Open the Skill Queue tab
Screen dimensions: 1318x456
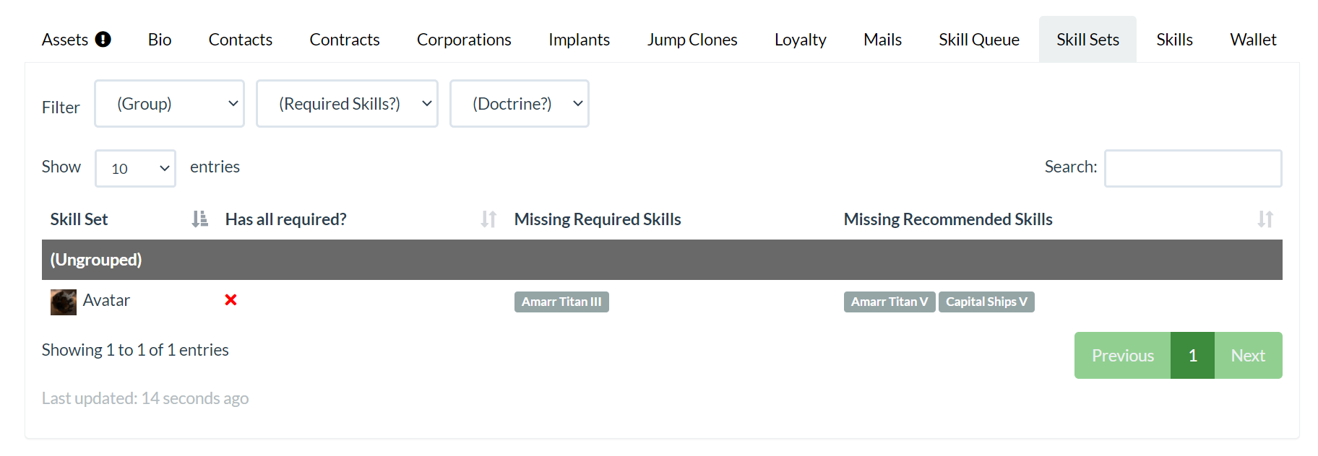pos(978,39)
